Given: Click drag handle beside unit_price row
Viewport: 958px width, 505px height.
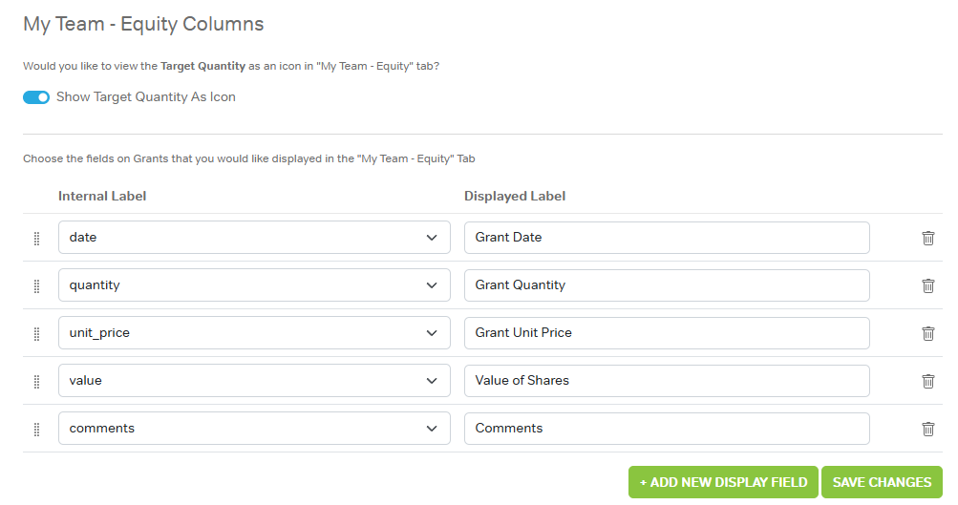Looking at the screenshot, I should [37, 333].
